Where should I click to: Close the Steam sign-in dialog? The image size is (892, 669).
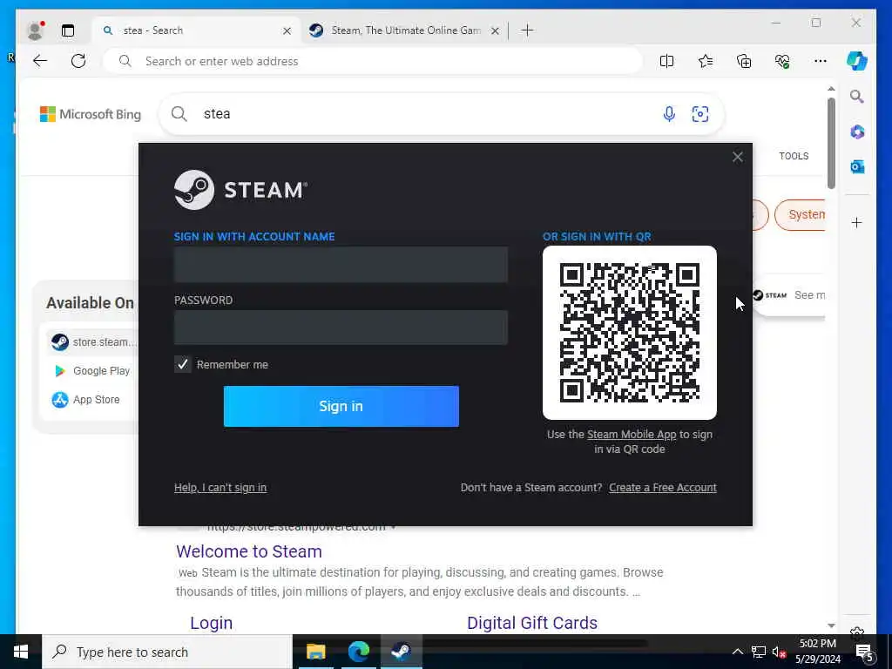[737, 157]
